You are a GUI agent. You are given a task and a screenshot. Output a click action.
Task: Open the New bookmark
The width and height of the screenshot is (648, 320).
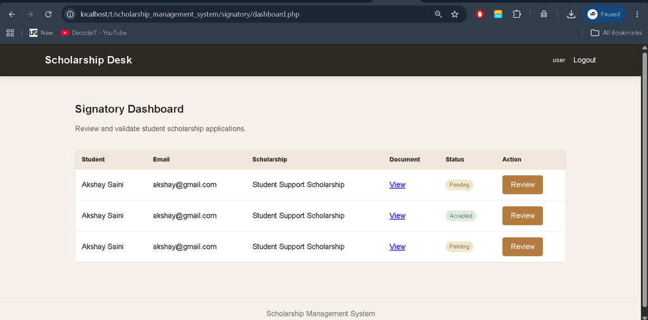(x=41, y=33)
